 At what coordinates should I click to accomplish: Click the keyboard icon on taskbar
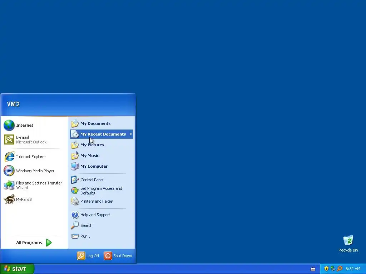pyautogui.click(x=313, y=269)
